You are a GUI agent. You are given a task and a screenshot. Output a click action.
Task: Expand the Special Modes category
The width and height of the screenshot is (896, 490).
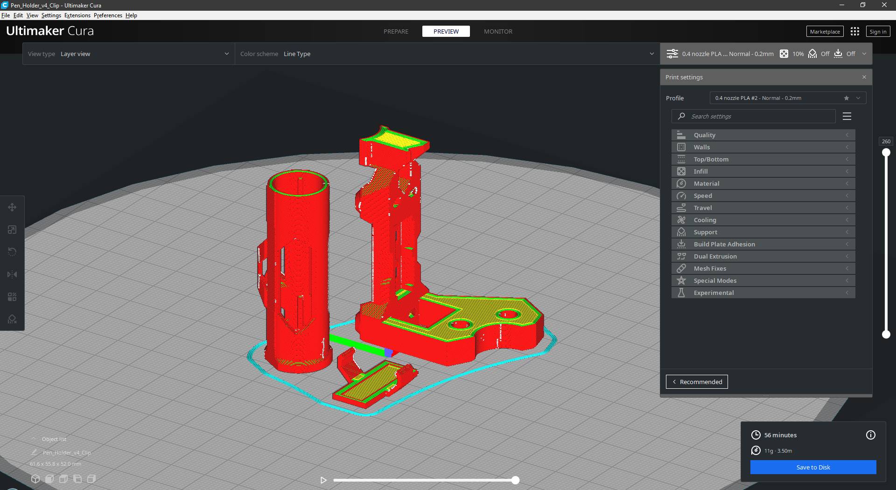(763, 280)
